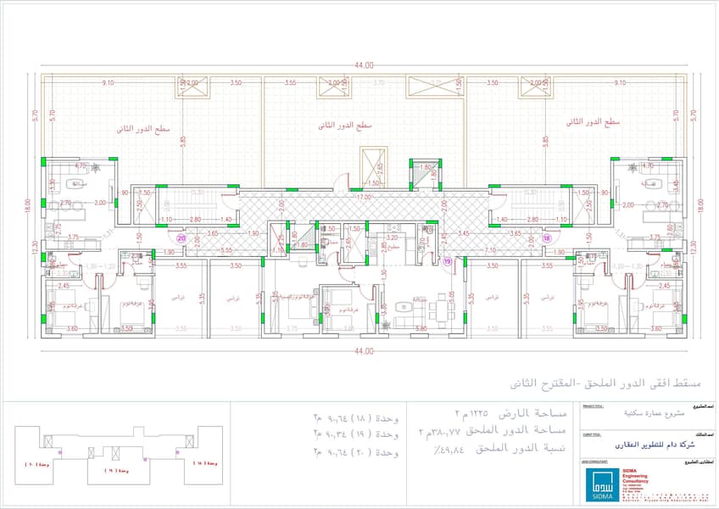The width and height of the screenshot is (719, 509).
Task: Click right roof label 'سطح الدور الثانى'
Action: click(x=593, y=122)
